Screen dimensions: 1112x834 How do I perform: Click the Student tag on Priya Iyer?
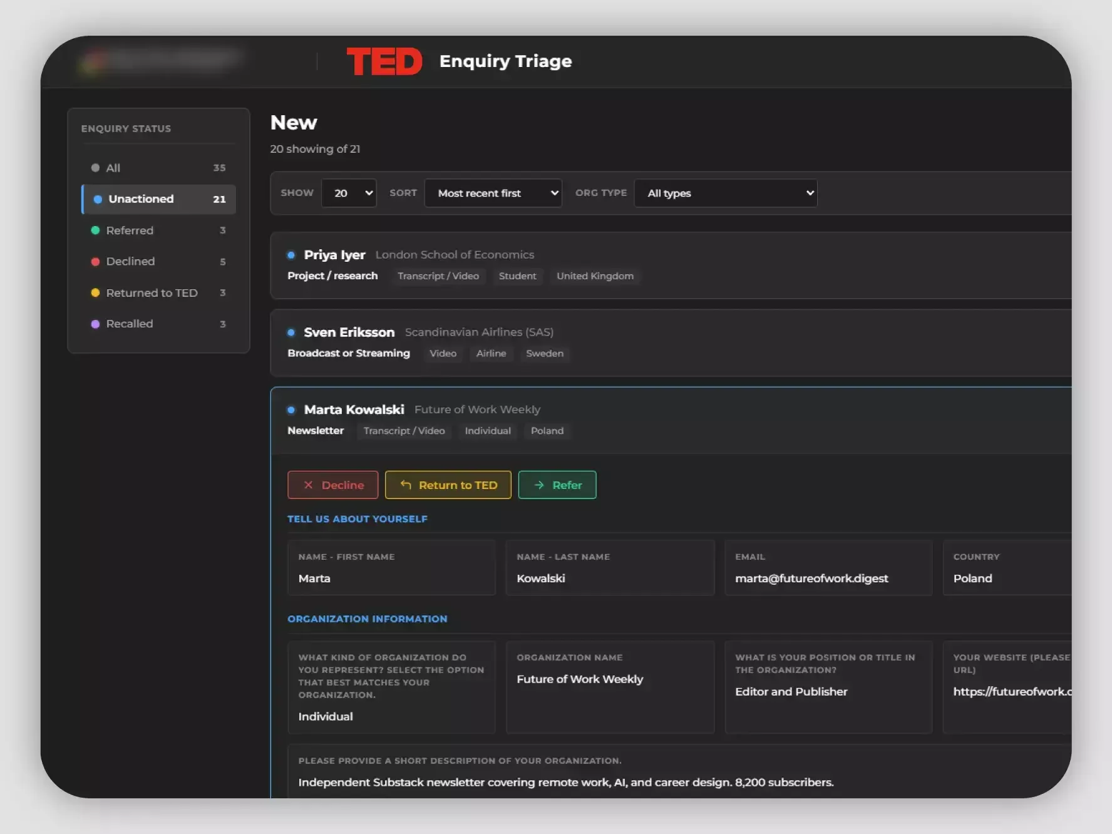tap(517, 276)
